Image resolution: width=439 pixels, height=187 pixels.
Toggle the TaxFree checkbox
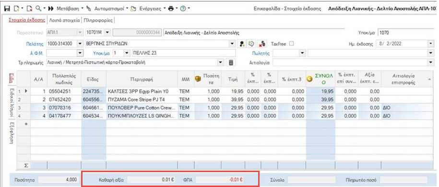click(x=291, y=44)
